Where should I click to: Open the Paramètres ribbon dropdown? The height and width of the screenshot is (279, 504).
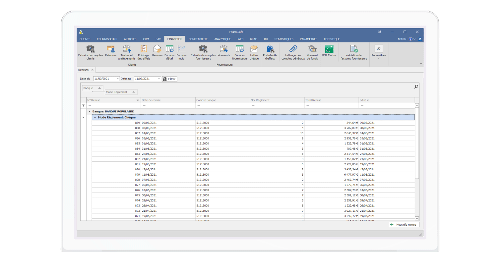379,52
